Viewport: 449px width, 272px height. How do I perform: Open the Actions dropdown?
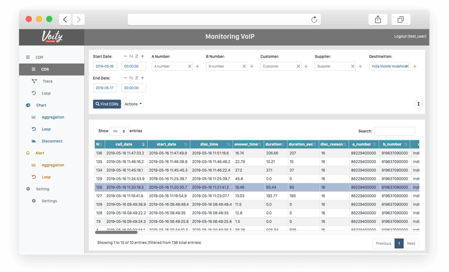tap(133, 104)
